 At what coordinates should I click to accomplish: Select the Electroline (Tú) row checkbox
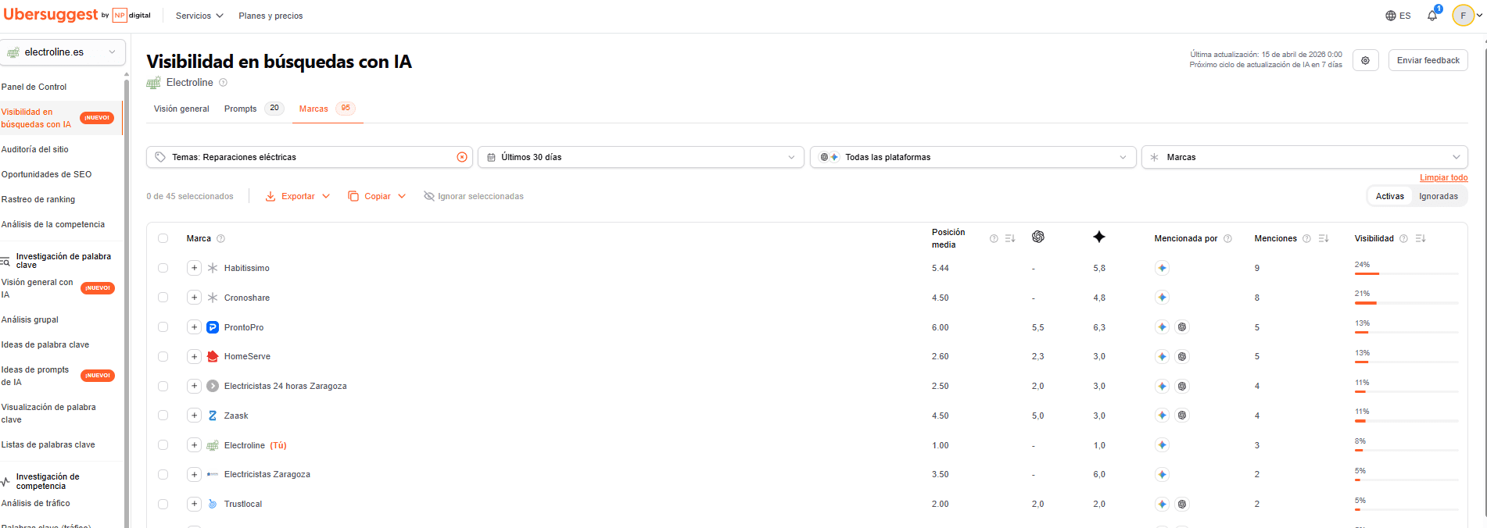pos(163,445)
